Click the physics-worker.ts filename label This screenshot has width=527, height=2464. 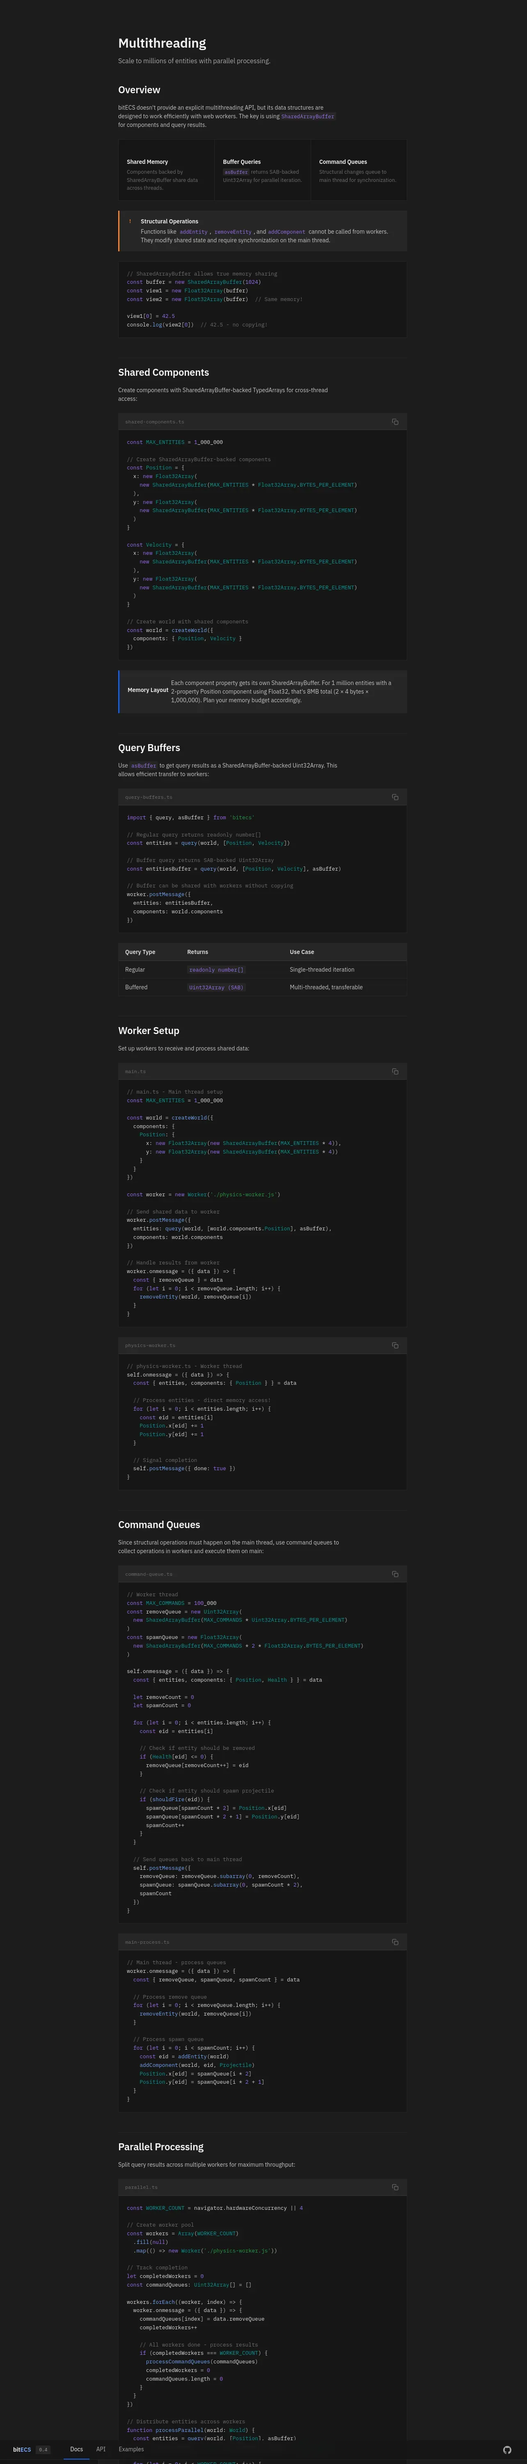[x=151, y=1346]
